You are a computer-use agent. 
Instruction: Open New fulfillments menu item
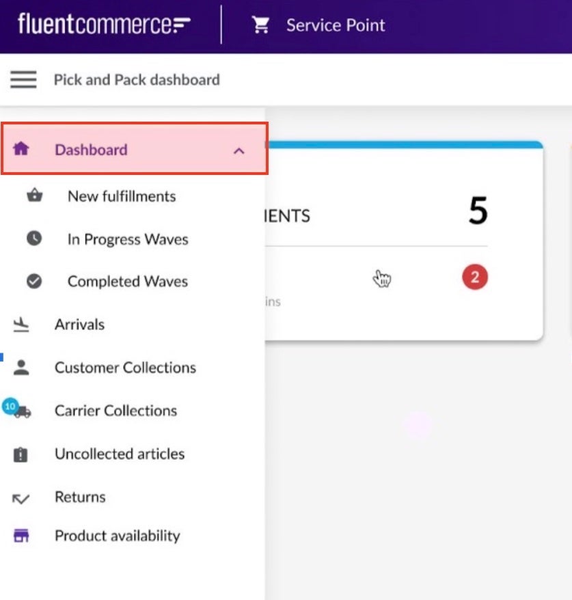(122, 196)
